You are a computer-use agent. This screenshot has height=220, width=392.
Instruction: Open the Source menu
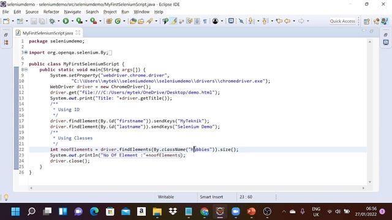(32, 12)
